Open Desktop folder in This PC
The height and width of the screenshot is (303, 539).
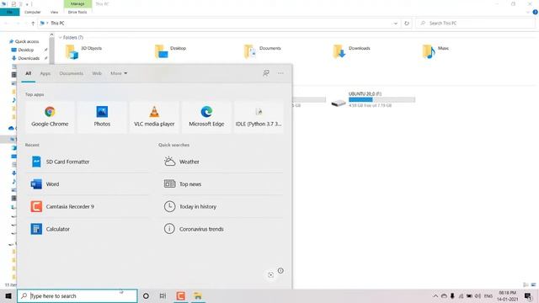coord(170,51)
